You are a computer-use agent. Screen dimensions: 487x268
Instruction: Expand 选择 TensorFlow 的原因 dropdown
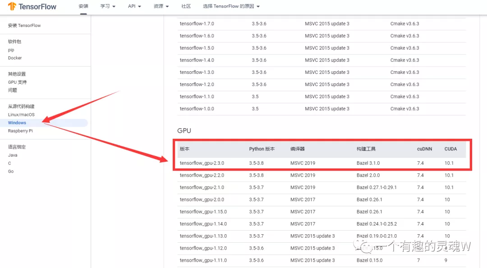click(x=231, y=6)
